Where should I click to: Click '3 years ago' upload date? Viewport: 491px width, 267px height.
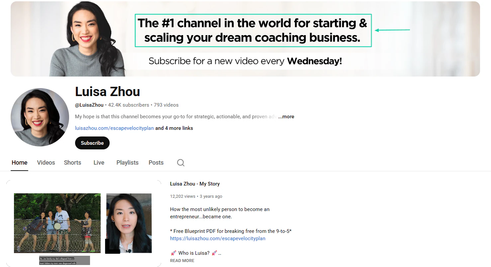211,196
